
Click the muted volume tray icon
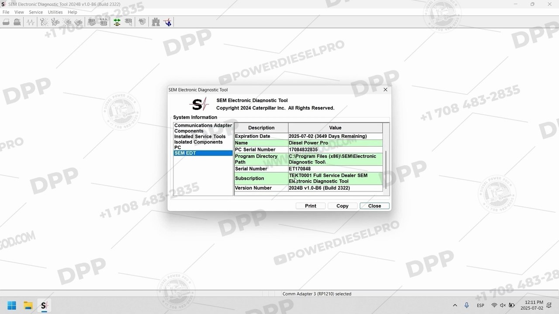click(503, 305)
